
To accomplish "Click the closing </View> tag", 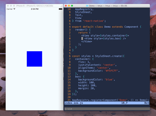I will pos(87,42).
